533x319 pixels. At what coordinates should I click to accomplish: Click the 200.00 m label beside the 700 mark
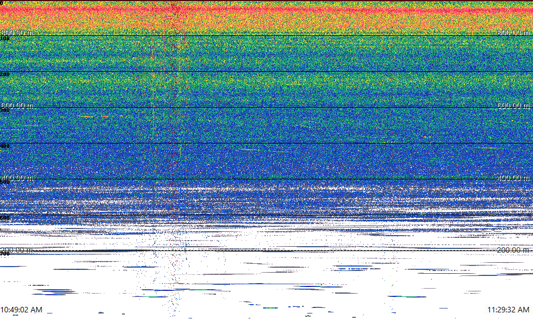point(17,251)
